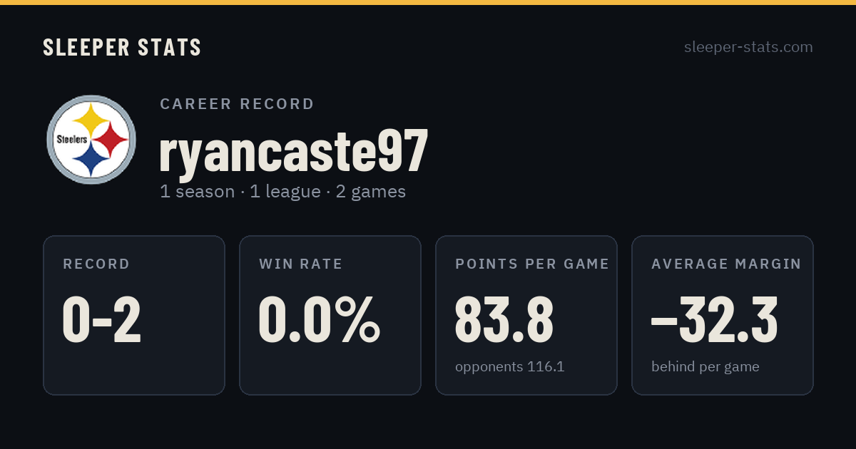
Task: Click the 83.8 points value
Action: (504, 319)
